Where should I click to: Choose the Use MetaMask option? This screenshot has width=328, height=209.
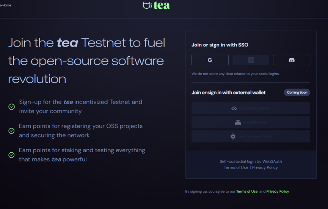(x=251, y=122)
